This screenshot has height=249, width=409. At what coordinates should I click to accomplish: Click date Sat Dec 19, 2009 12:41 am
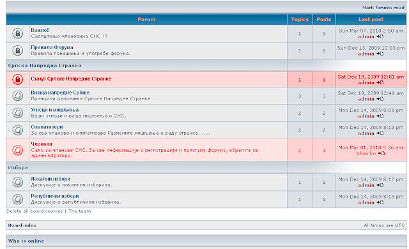(x=371, y=93)
